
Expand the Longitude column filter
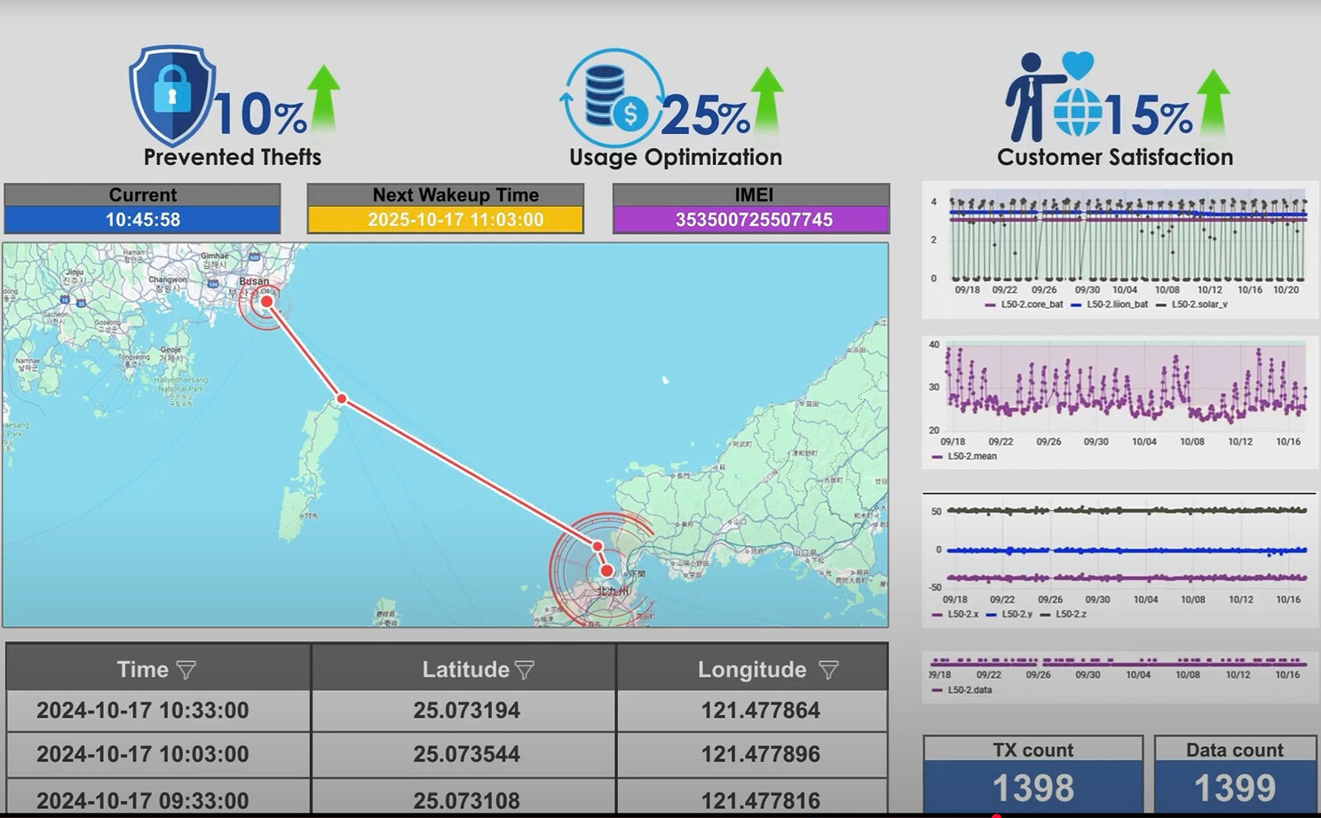828,671
